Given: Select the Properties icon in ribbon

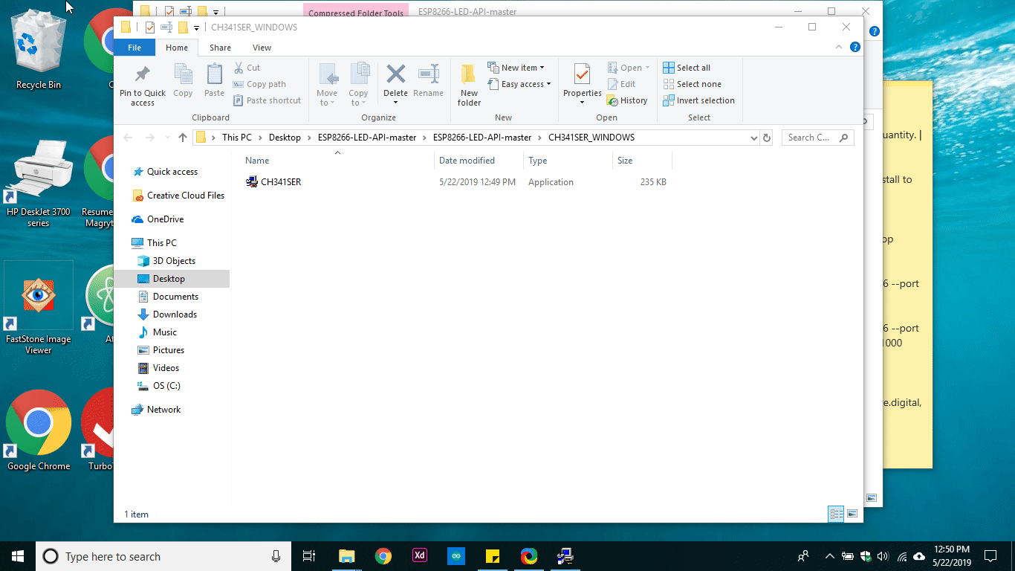Looking at the screenshot, I should coord(582,76).
